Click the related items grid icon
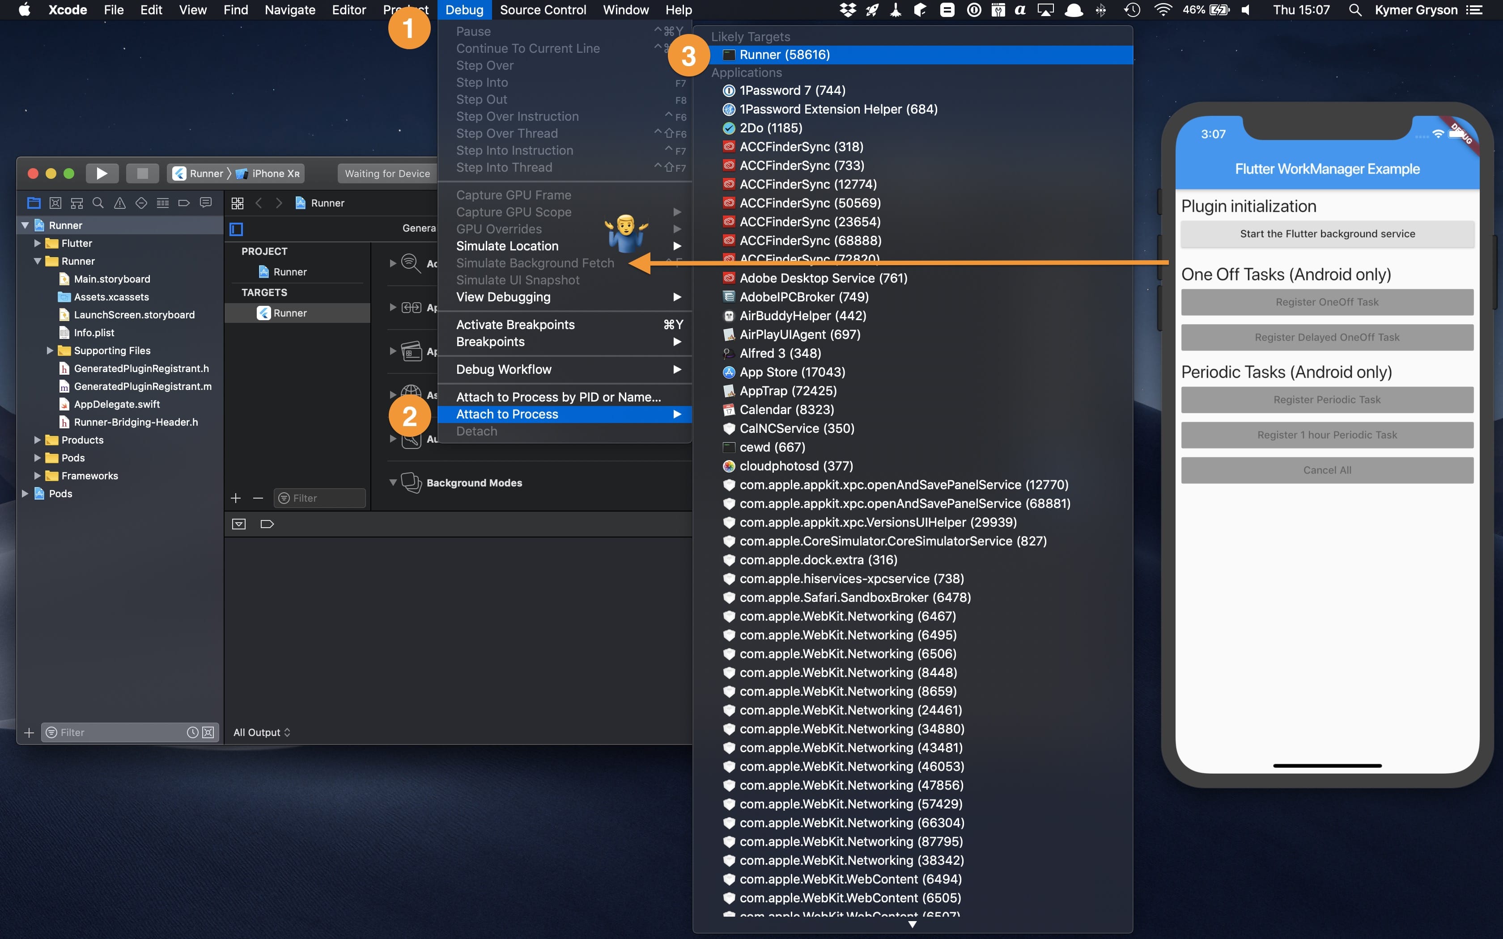This screenshot has height=939, width=1503. (237, 203)
